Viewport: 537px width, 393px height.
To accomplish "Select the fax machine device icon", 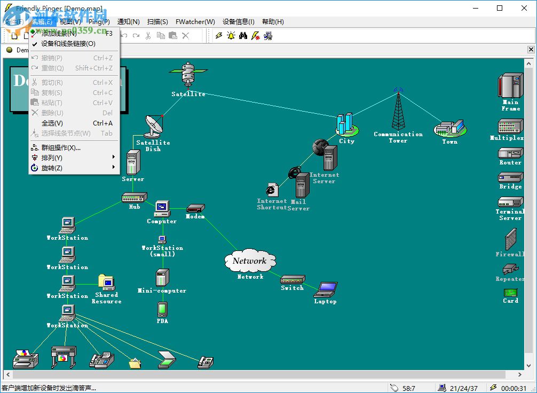I will 102,360.
